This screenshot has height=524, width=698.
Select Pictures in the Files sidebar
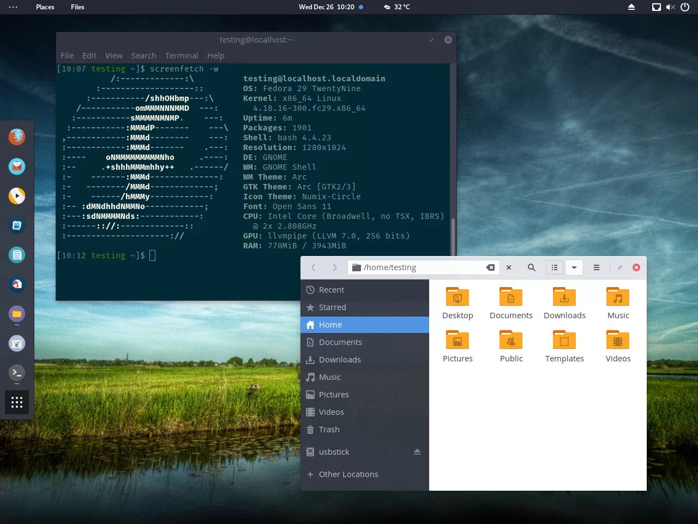click(x=365, y=395)
